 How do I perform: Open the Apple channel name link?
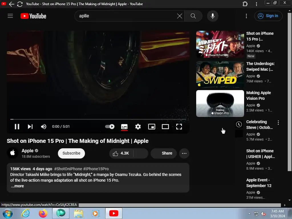pos(27,151)
